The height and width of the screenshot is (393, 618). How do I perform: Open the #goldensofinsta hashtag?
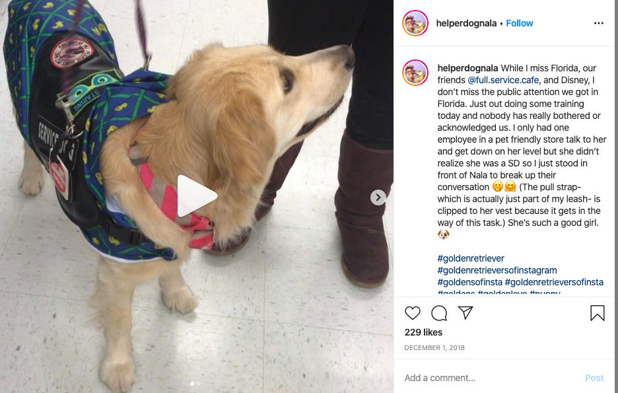click(470, 282)
